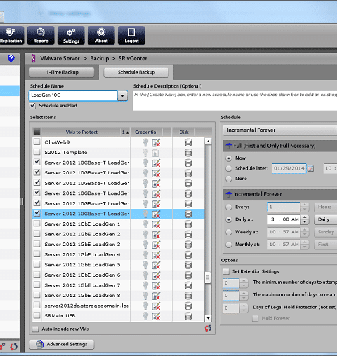
Task: Click the credential edit icon for OlioWeb9
Action: (156, 142)
